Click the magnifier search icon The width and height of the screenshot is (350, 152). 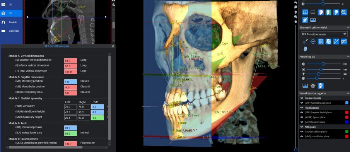[x=344, y=12]
